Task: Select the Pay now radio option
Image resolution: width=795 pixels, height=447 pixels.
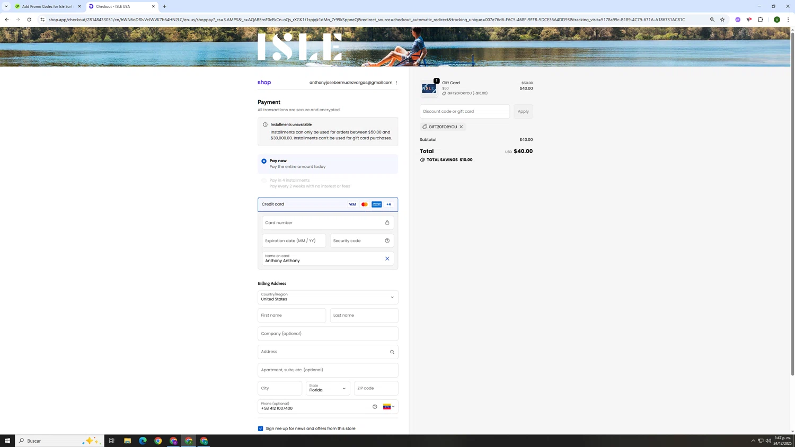Action: pyautogui.click(x=264, y=161)
